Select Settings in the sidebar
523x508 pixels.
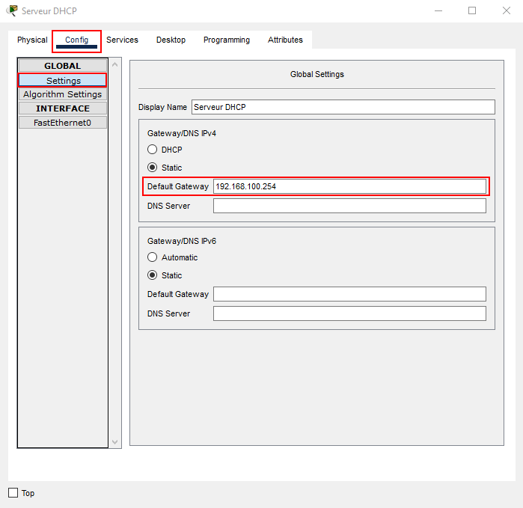[x=63, y=80]
